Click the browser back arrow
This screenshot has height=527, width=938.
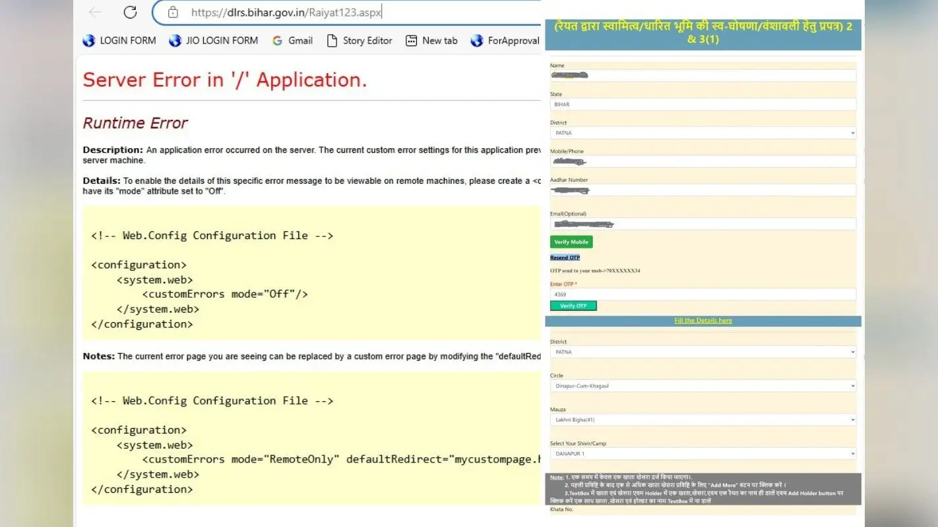(95, 12)
